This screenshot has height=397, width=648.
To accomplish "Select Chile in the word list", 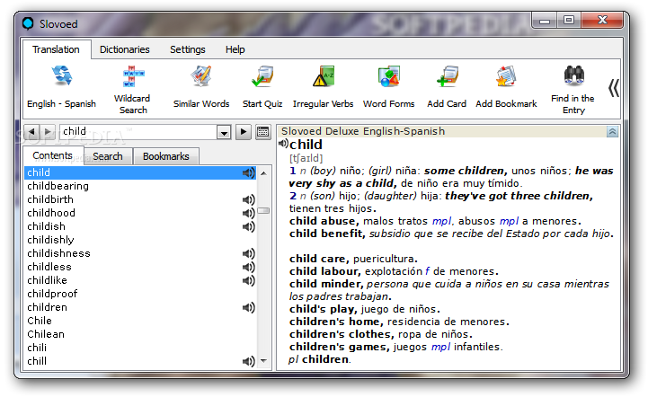I will [x=139, y=321].
